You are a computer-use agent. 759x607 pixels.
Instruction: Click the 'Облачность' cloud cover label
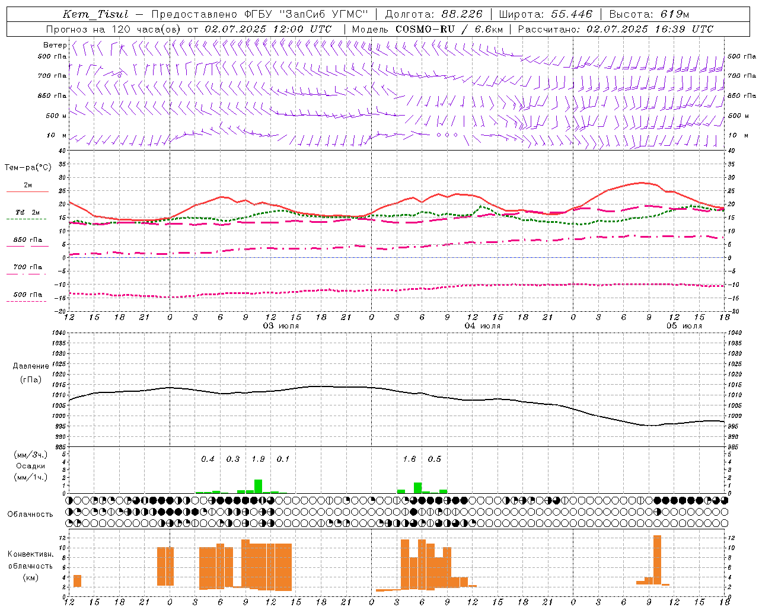30,514
